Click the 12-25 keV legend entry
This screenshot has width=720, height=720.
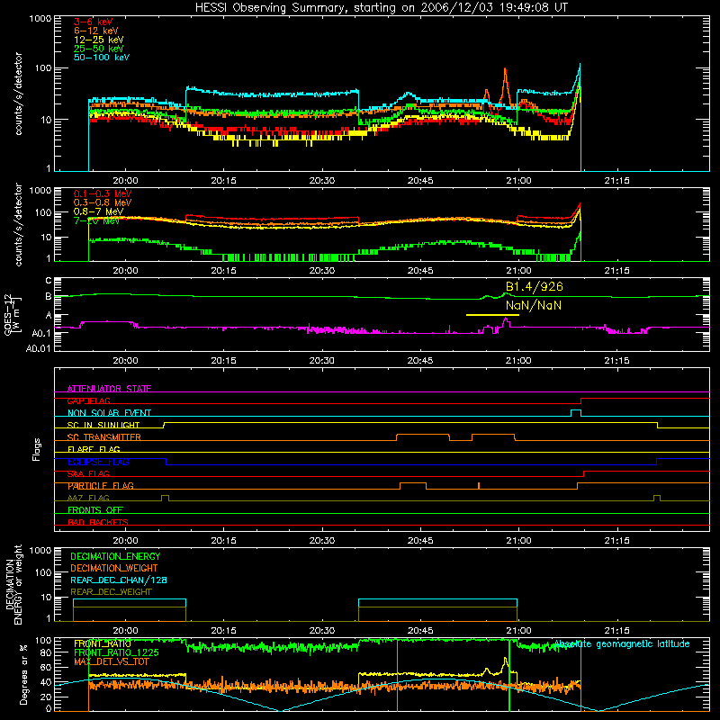99,40
